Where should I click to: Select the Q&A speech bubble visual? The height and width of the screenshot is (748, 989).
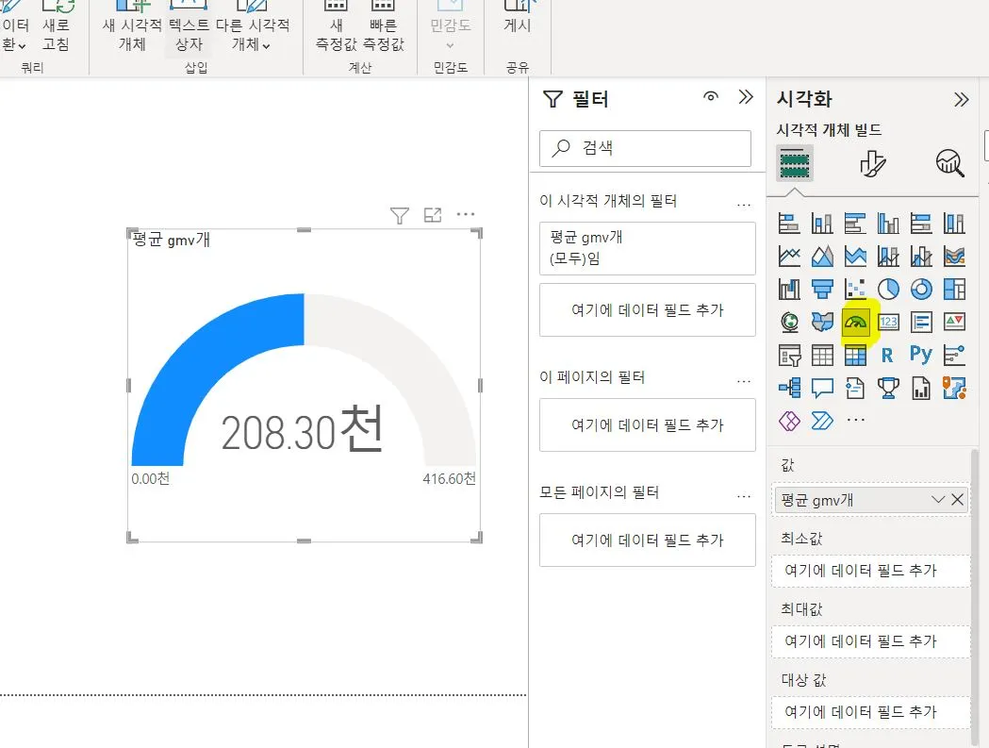point(822,388)
